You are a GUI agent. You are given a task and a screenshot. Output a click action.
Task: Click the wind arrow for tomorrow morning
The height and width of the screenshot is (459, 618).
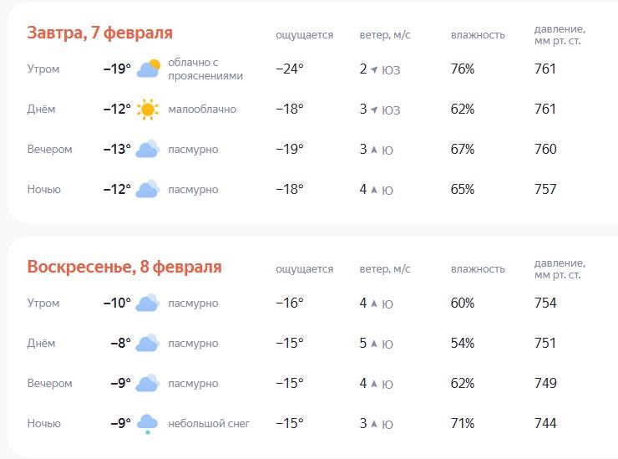(374, 69)
